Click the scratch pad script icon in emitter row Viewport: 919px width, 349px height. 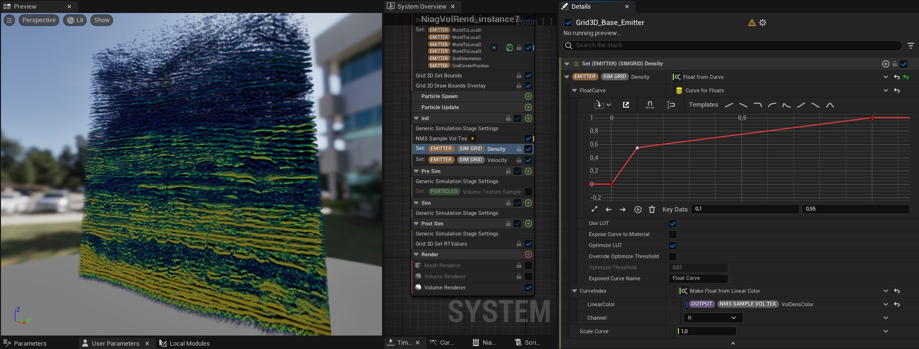point(509,48)
